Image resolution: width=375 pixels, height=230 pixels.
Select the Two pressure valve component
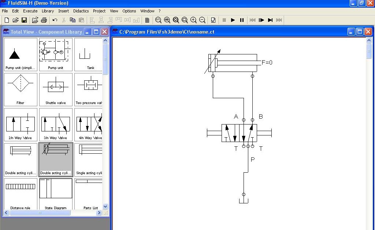[x=88, y=89]
